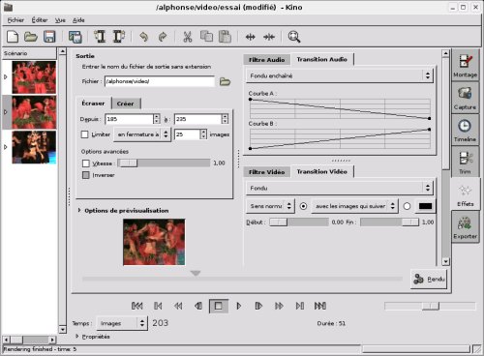Image resolution: width=484 pixels, height=356 pixels.
Task: Expand the first scene in Scénario
Action: 6,77
